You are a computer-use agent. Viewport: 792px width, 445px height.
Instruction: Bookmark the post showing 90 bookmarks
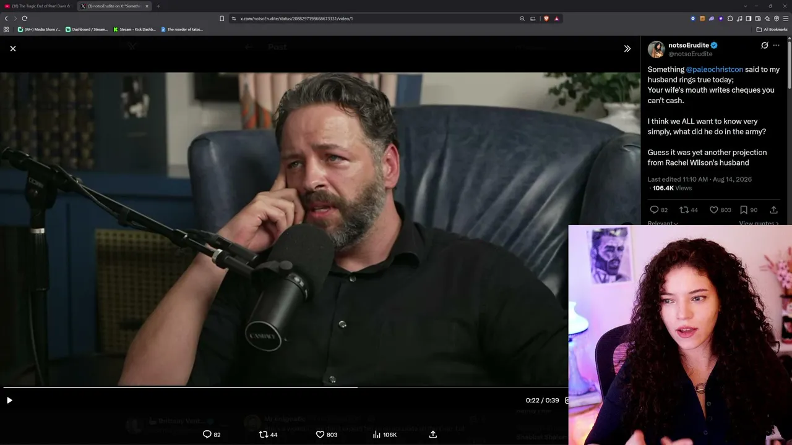tap(744, 210)
